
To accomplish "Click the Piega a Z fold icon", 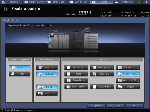I will click(x=94, y=74).
